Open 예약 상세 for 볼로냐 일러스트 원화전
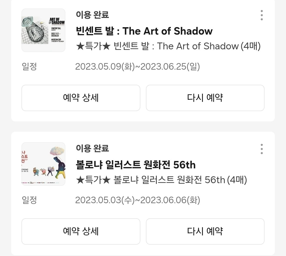The height and width of the screenshot is (256, 286). click(x=81, y=231)
